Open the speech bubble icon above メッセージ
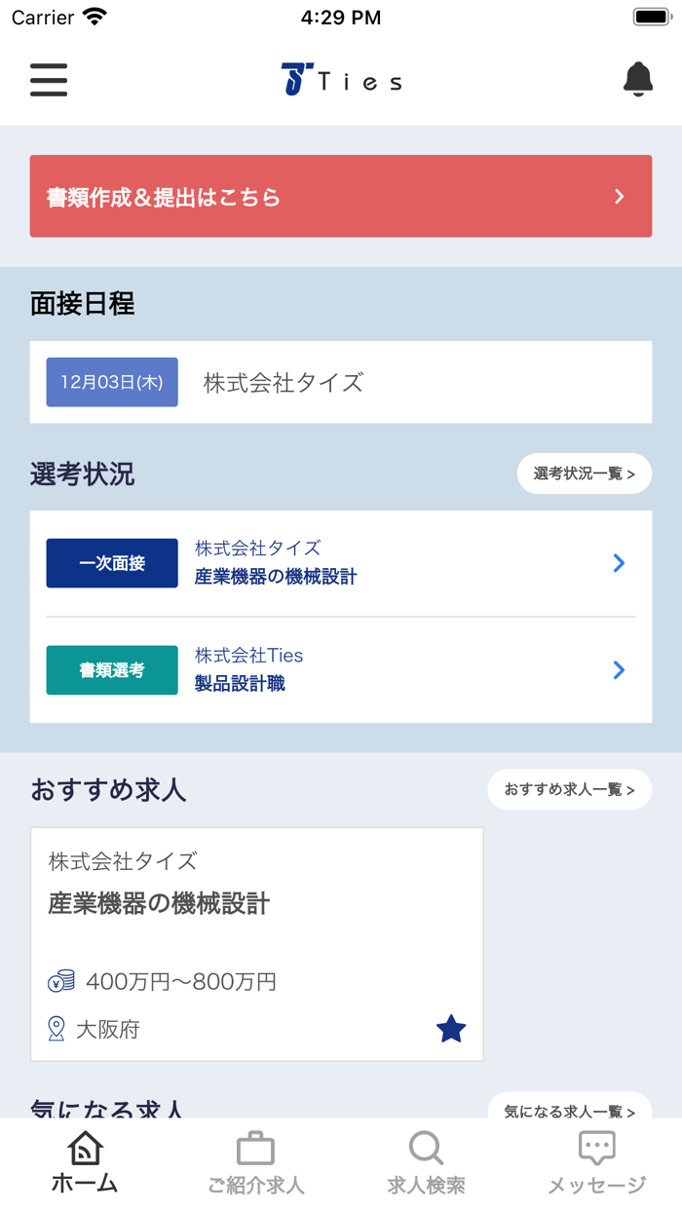Image resolution: width=682 pixels, height=1212 pixels. (x=596, y=1147)
